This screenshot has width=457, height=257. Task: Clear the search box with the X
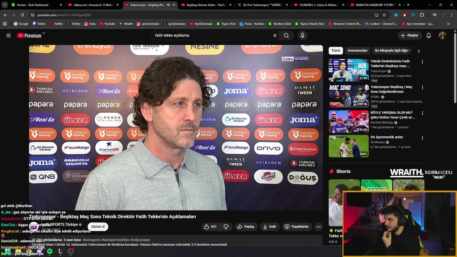pyautogui.click(x=275, y=35)
